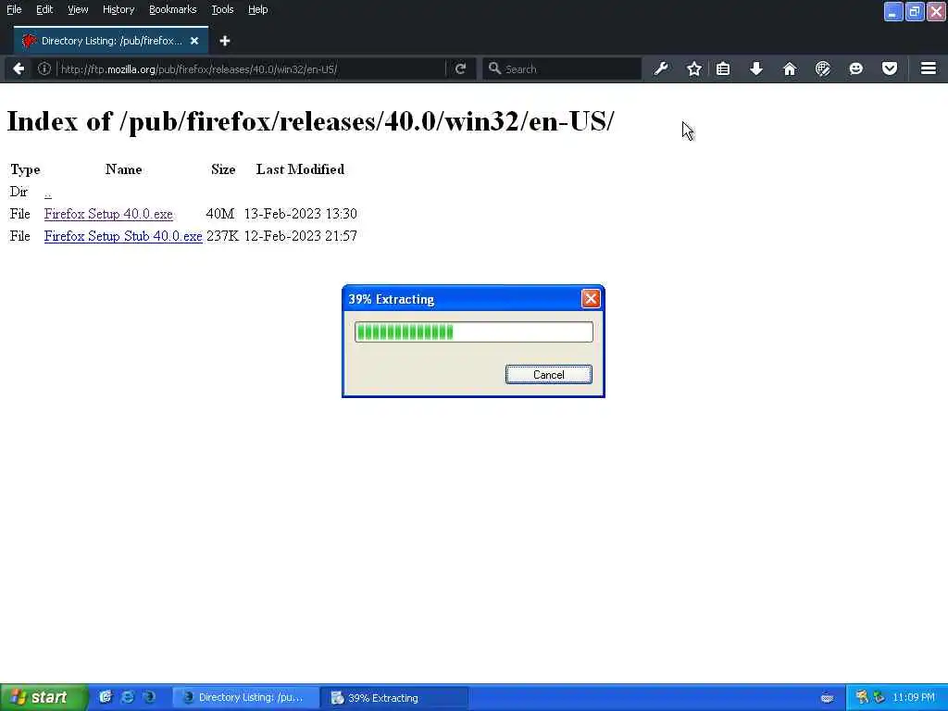The width and height of the screenshot is (948, 711).
Task: Launch Internet Explorer quick launch icon
Action: [128, 697]
